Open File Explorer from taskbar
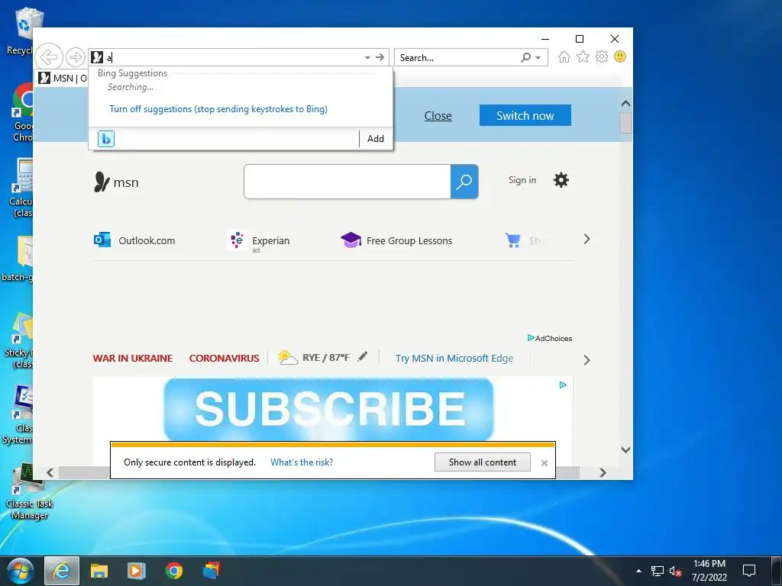 pyautogui.click(x=99, y=571)
